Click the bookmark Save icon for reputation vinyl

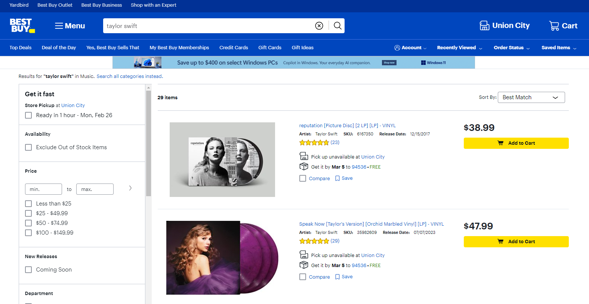coord(337,178)
